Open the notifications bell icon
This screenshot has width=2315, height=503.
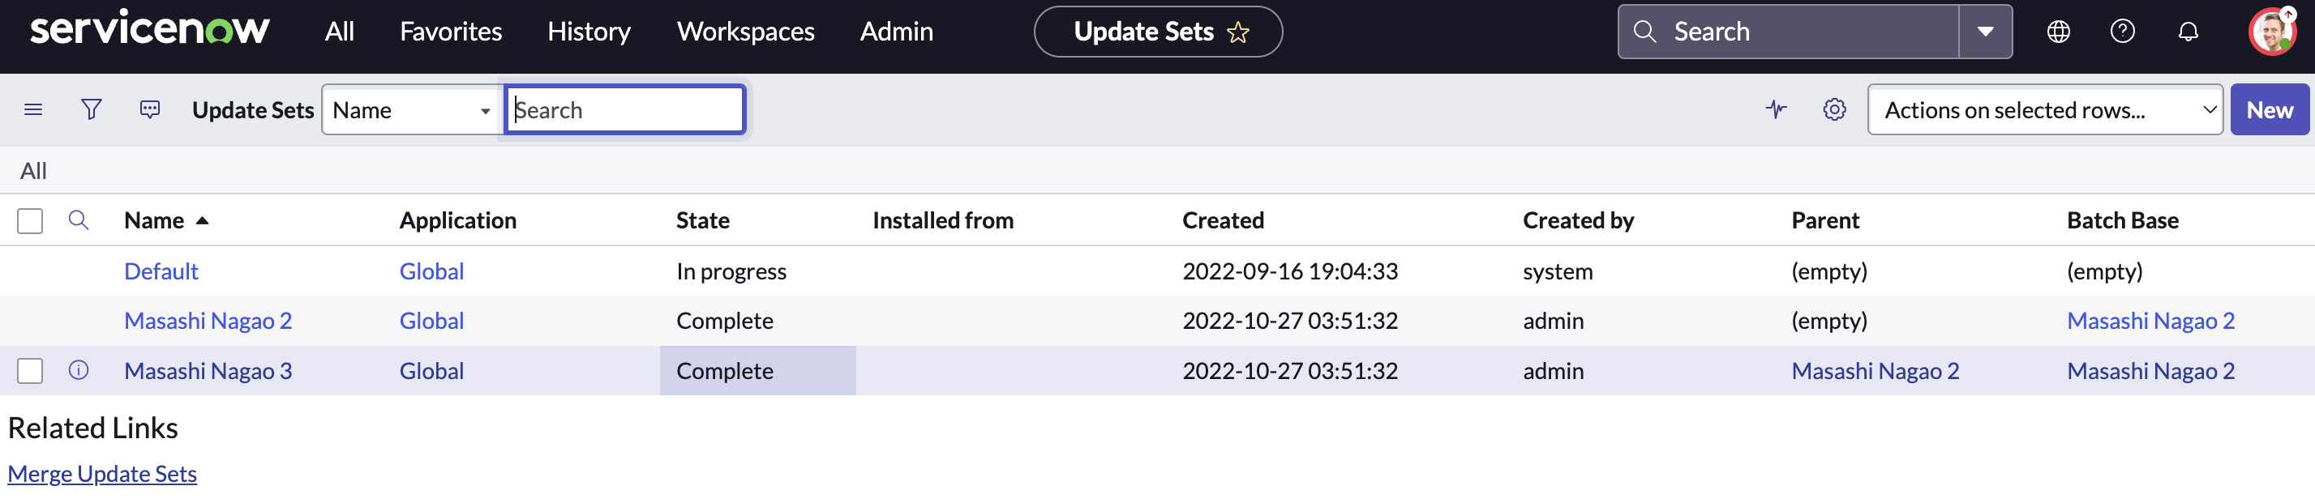(2189, 31)
